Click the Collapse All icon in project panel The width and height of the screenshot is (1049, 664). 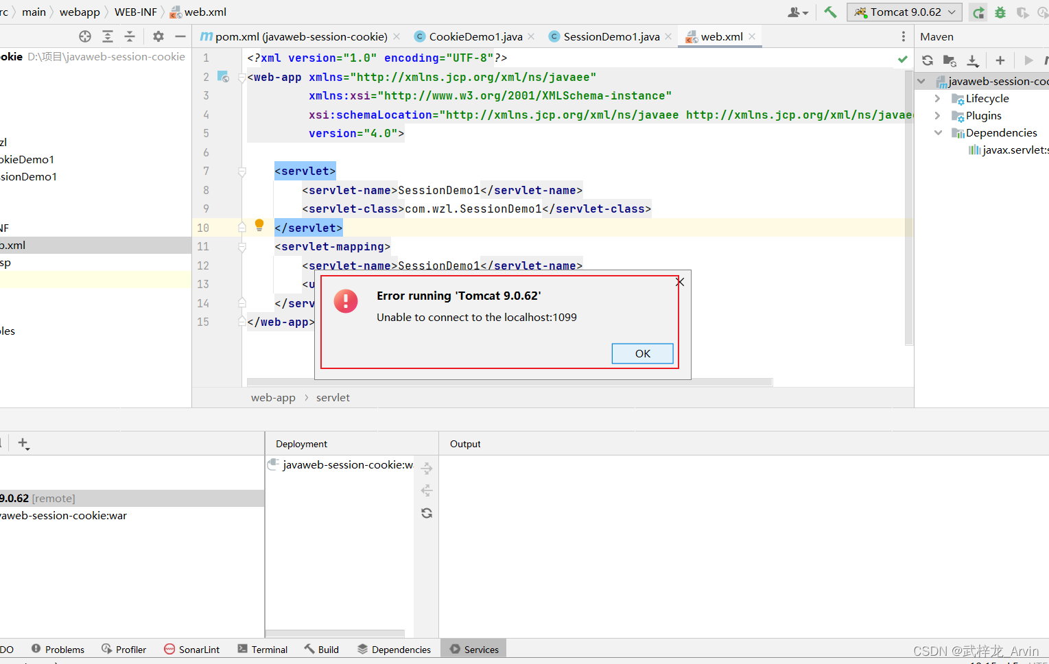(130, 36)
